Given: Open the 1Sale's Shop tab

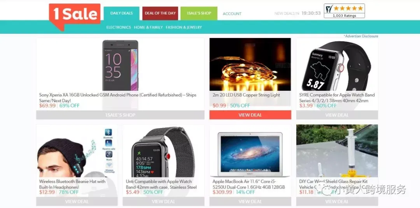Looking at the screenshot, I should 199,13.
